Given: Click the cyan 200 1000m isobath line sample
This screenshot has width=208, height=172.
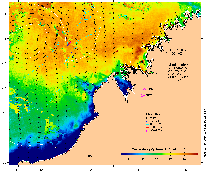Looking at the screenshot, I should tap(82, 158).
